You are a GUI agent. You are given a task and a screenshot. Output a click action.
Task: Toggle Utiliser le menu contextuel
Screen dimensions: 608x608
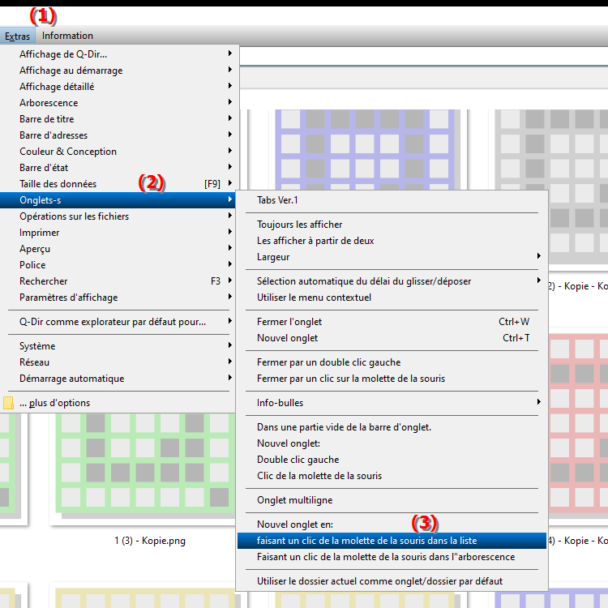point(392,298)
